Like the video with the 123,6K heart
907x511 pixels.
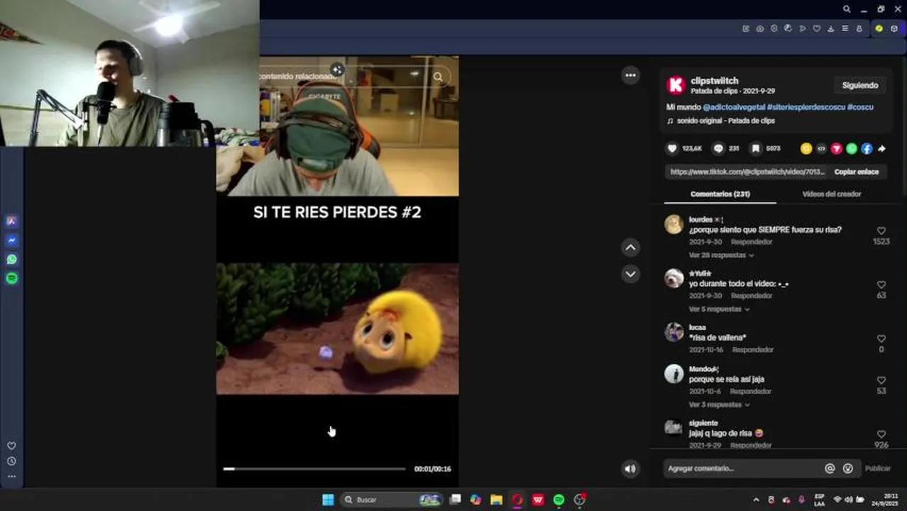672,148
